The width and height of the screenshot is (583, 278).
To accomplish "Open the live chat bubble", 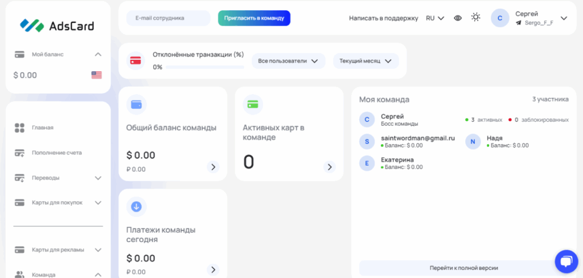I will 566,261.
